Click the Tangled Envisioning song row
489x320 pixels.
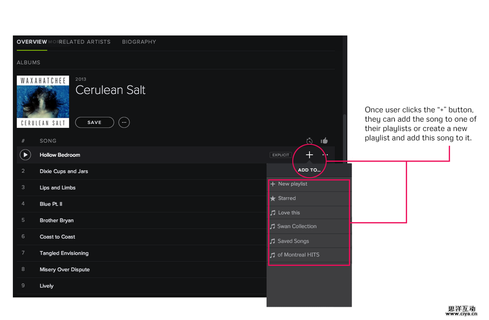click(64, 253)
